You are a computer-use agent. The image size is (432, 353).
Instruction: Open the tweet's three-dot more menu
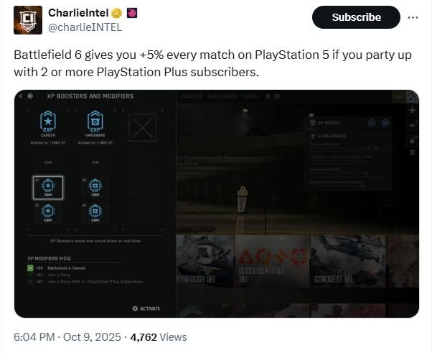(x=413, y=17)
